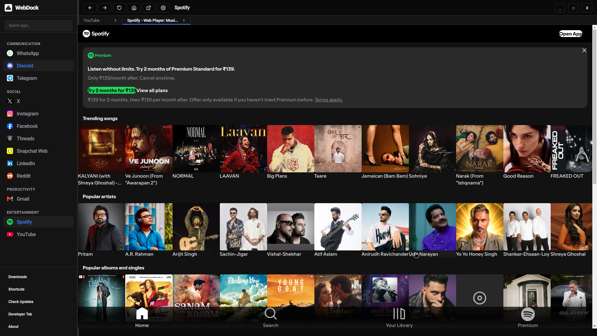Click Try 2 months for ₹139
The width and height of the screenshot is (597, 336).
(x=112, y=90)
